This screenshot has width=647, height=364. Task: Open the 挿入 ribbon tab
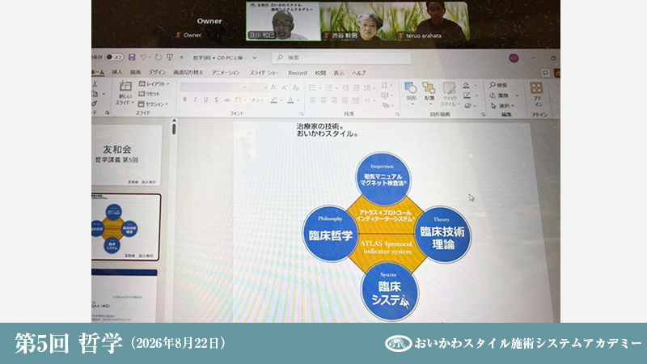coord(117,72)
